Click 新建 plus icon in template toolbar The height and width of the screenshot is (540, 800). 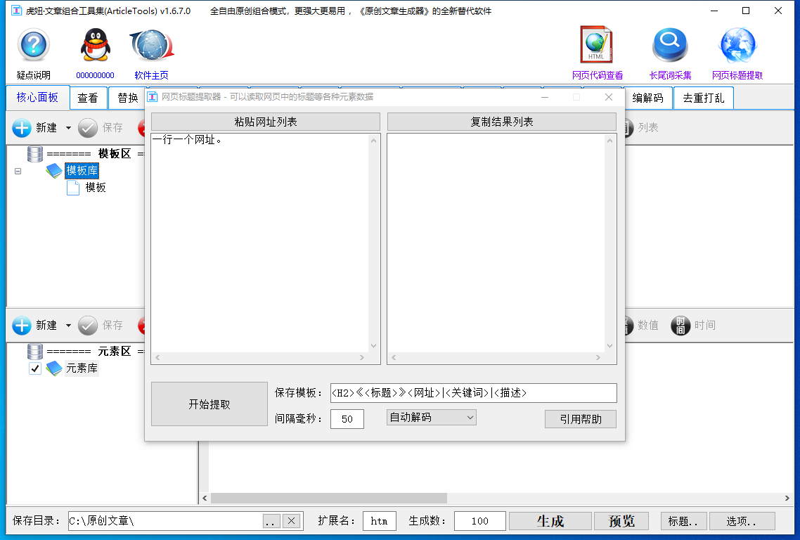tap(21, 127)
